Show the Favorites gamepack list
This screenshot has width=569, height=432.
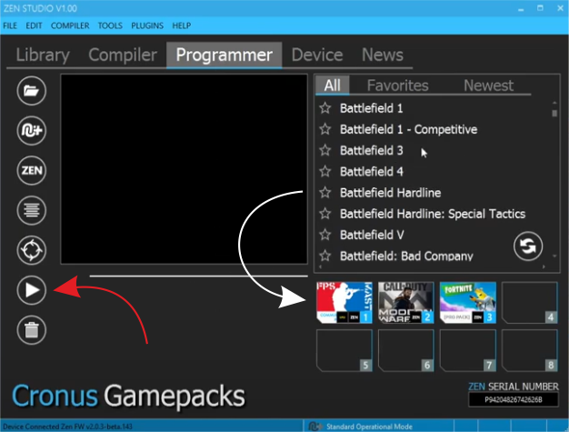[x=397, y=85]
